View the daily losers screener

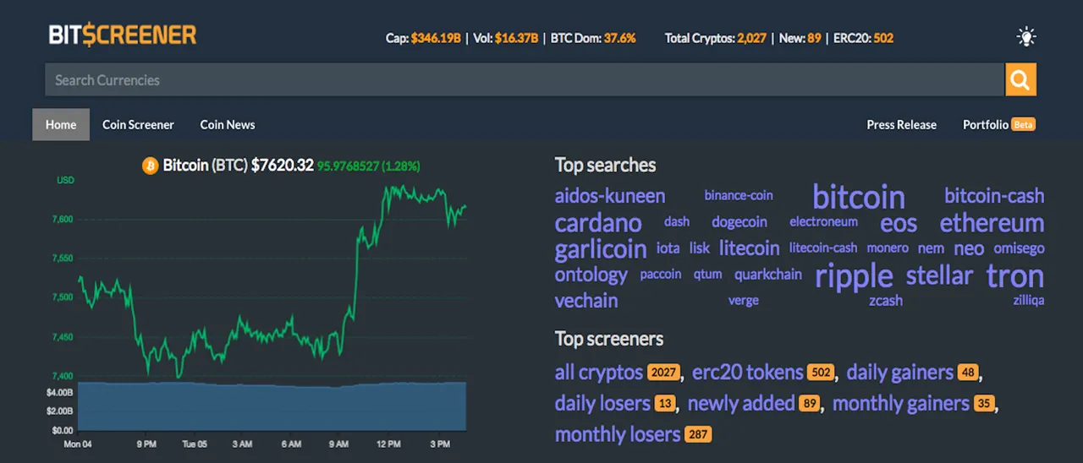[602, 404]
